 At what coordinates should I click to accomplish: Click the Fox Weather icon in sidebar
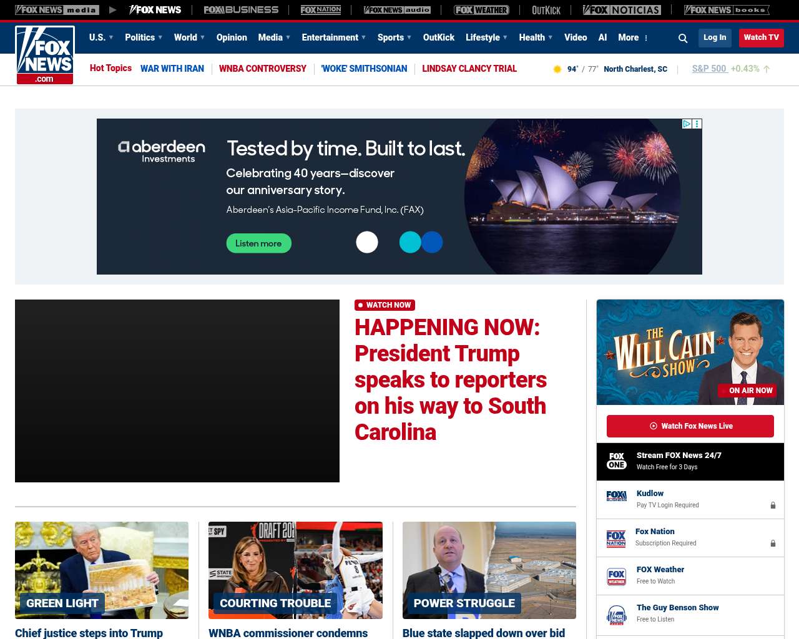(x=616, y=576)
